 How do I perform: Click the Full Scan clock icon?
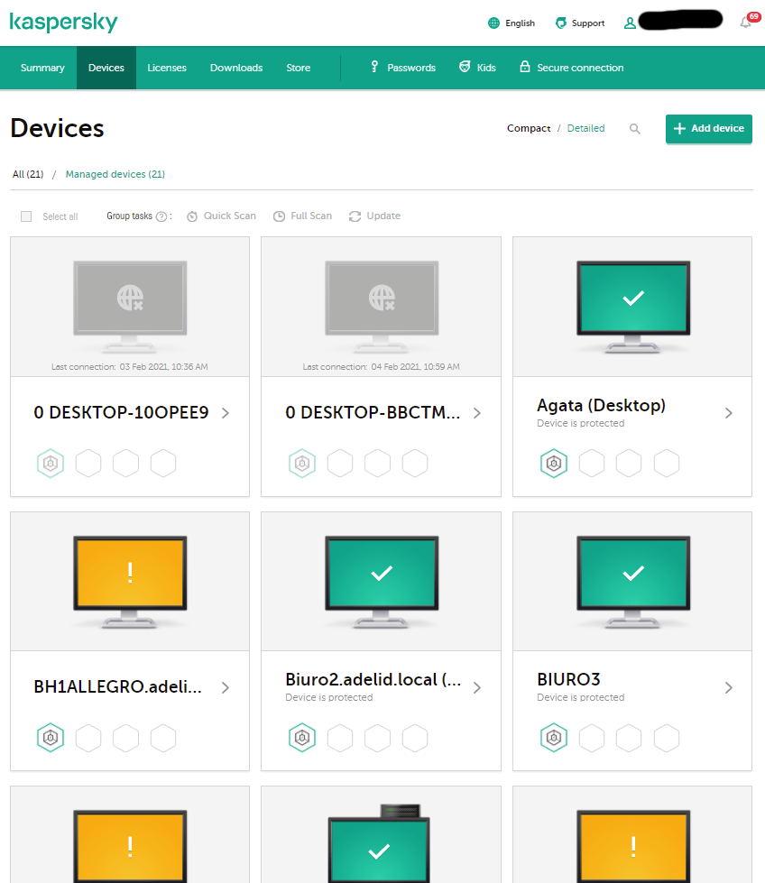(279, 216)
